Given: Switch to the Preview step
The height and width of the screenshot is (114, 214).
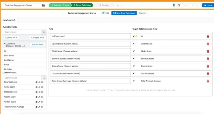Looking at the screenshot, I should (x=104, y=5).
